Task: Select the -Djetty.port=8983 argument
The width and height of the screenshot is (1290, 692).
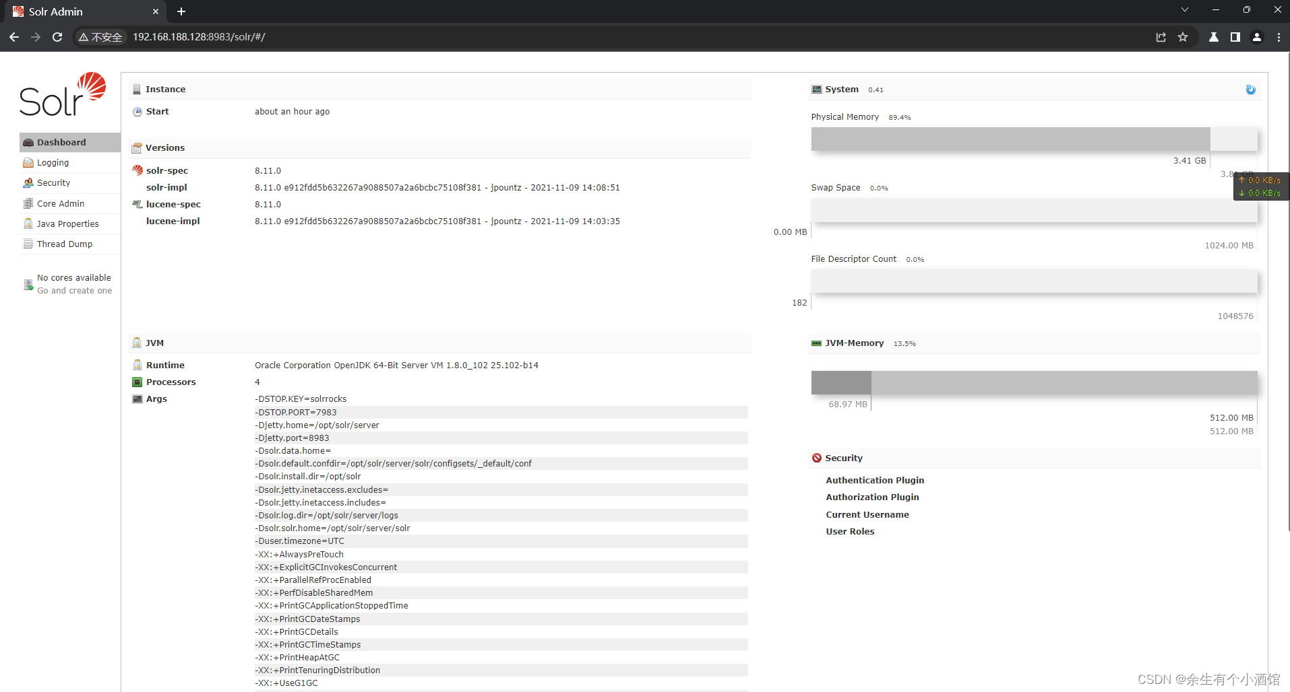Action: coord(292,438)
